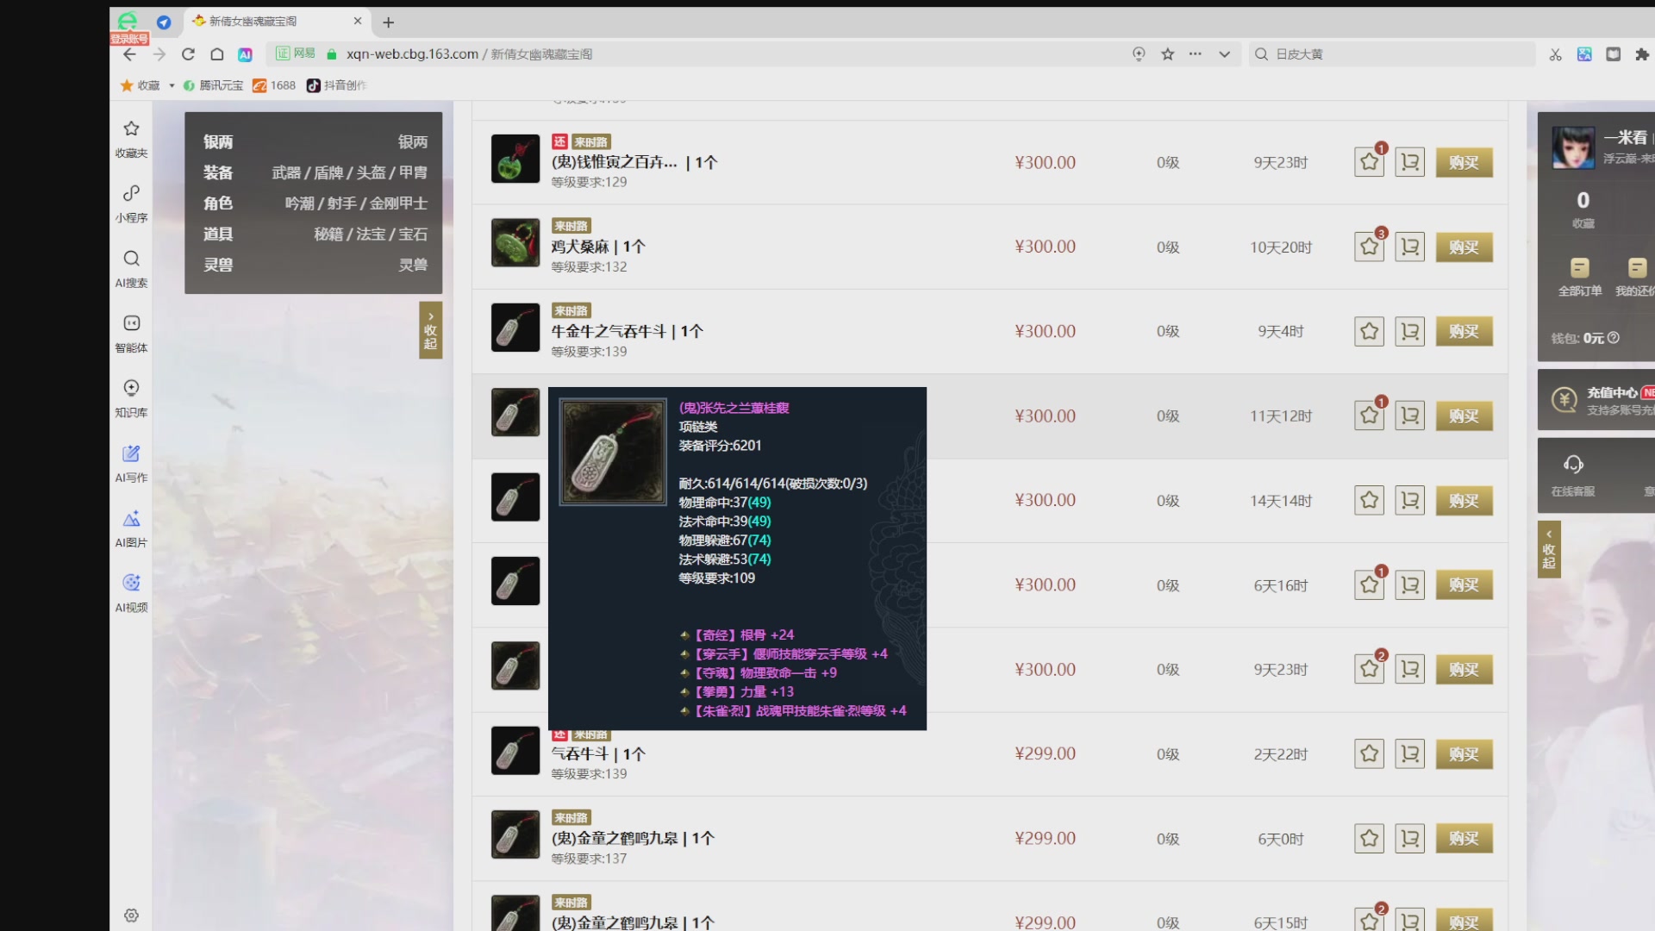The height and width of the screenshot is (931, 1655).
Task: Click 购买 for the 钱惟寅之百卉 listing
Action: (1464, 163)
